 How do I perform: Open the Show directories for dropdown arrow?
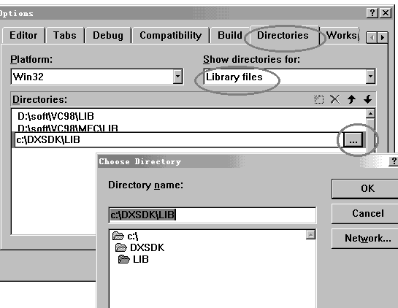pyautogui.click(x=370, y=76)
